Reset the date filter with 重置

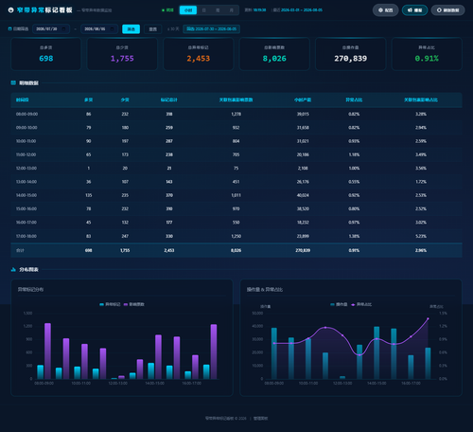point(153,29)
